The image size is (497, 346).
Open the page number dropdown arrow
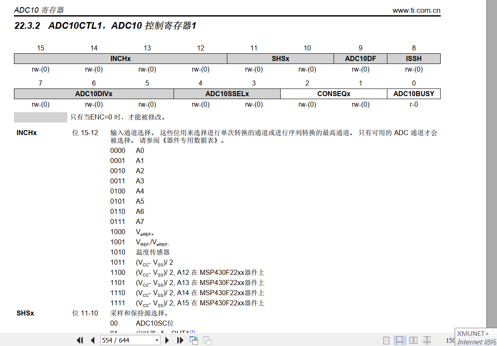[157, 340]
